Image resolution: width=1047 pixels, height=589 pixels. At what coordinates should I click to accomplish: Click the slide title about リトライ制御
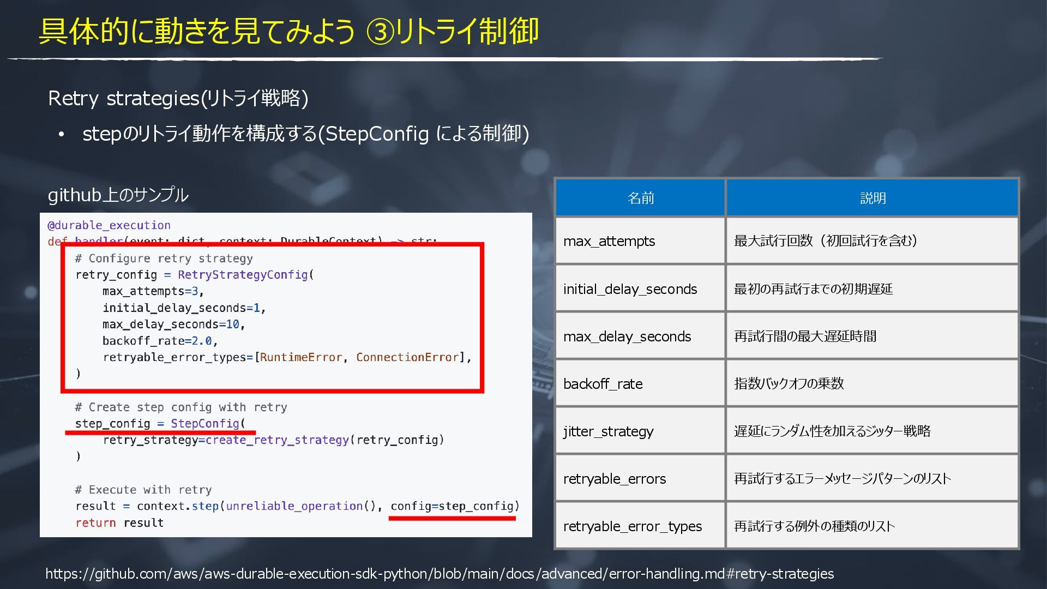[289, 31]
